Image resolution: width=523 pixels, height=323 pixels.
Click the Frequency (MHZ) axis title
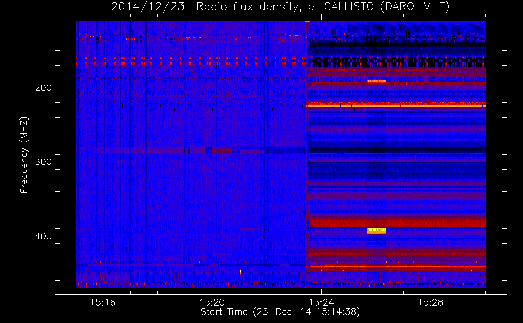point(24,155)
